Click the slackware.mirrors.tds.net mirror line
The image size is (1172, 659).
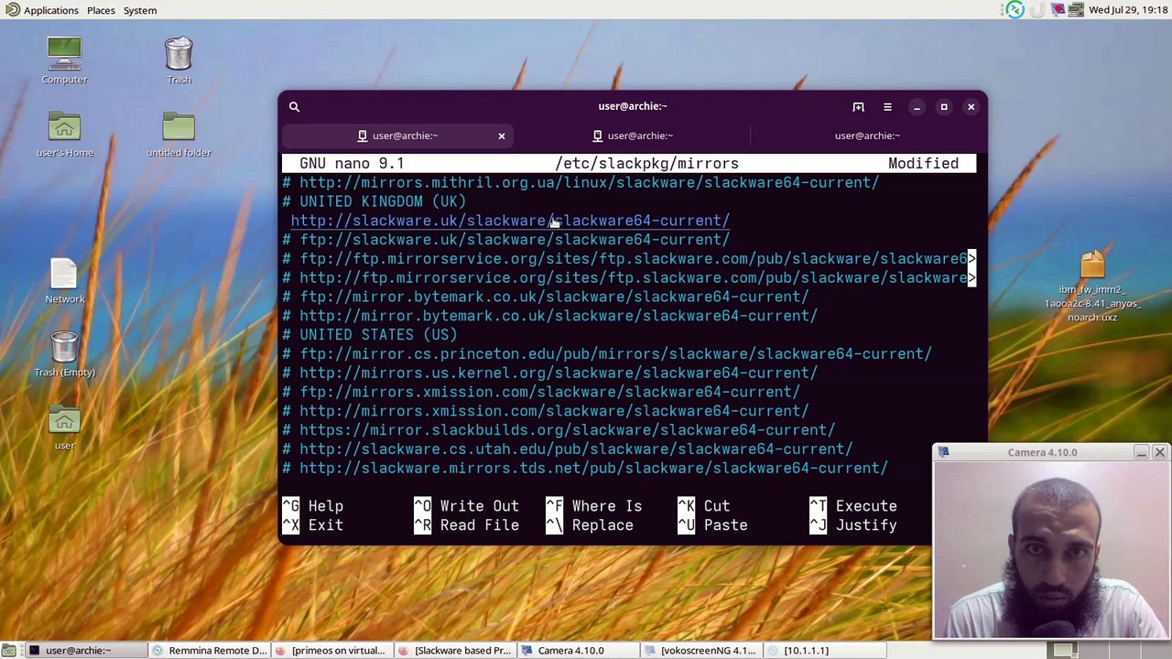pos(585,469)
